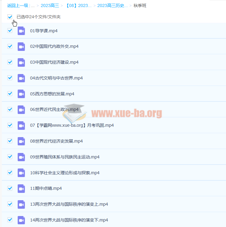Click video icon of 01导学课.mp4
The image size is (226, 227).
pyautogui.click(x=21, y=31)
